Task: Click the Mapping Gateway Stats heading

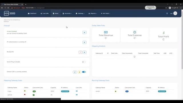Action: click(13, 80)
